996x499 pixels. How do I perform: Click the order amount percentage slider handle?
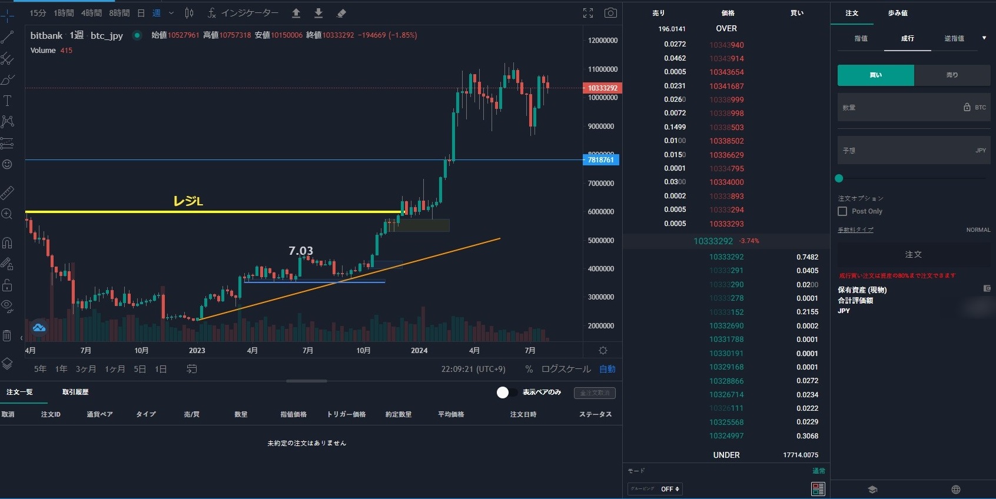coord(839,178)
